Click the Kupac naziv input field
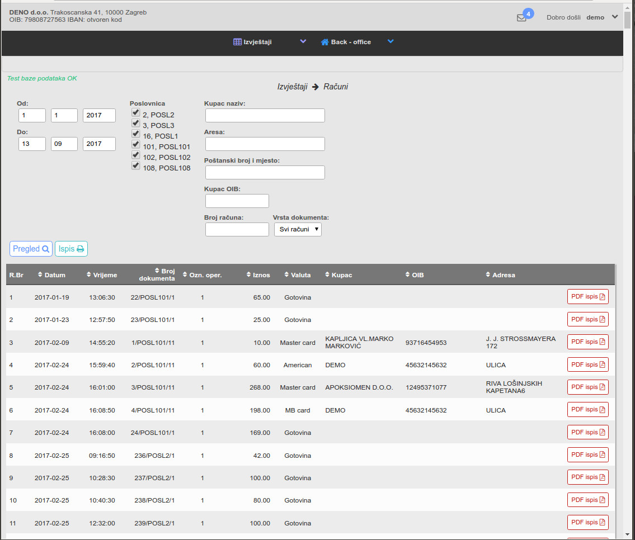Viewport: 635px width, 540px height. (265, 116)
